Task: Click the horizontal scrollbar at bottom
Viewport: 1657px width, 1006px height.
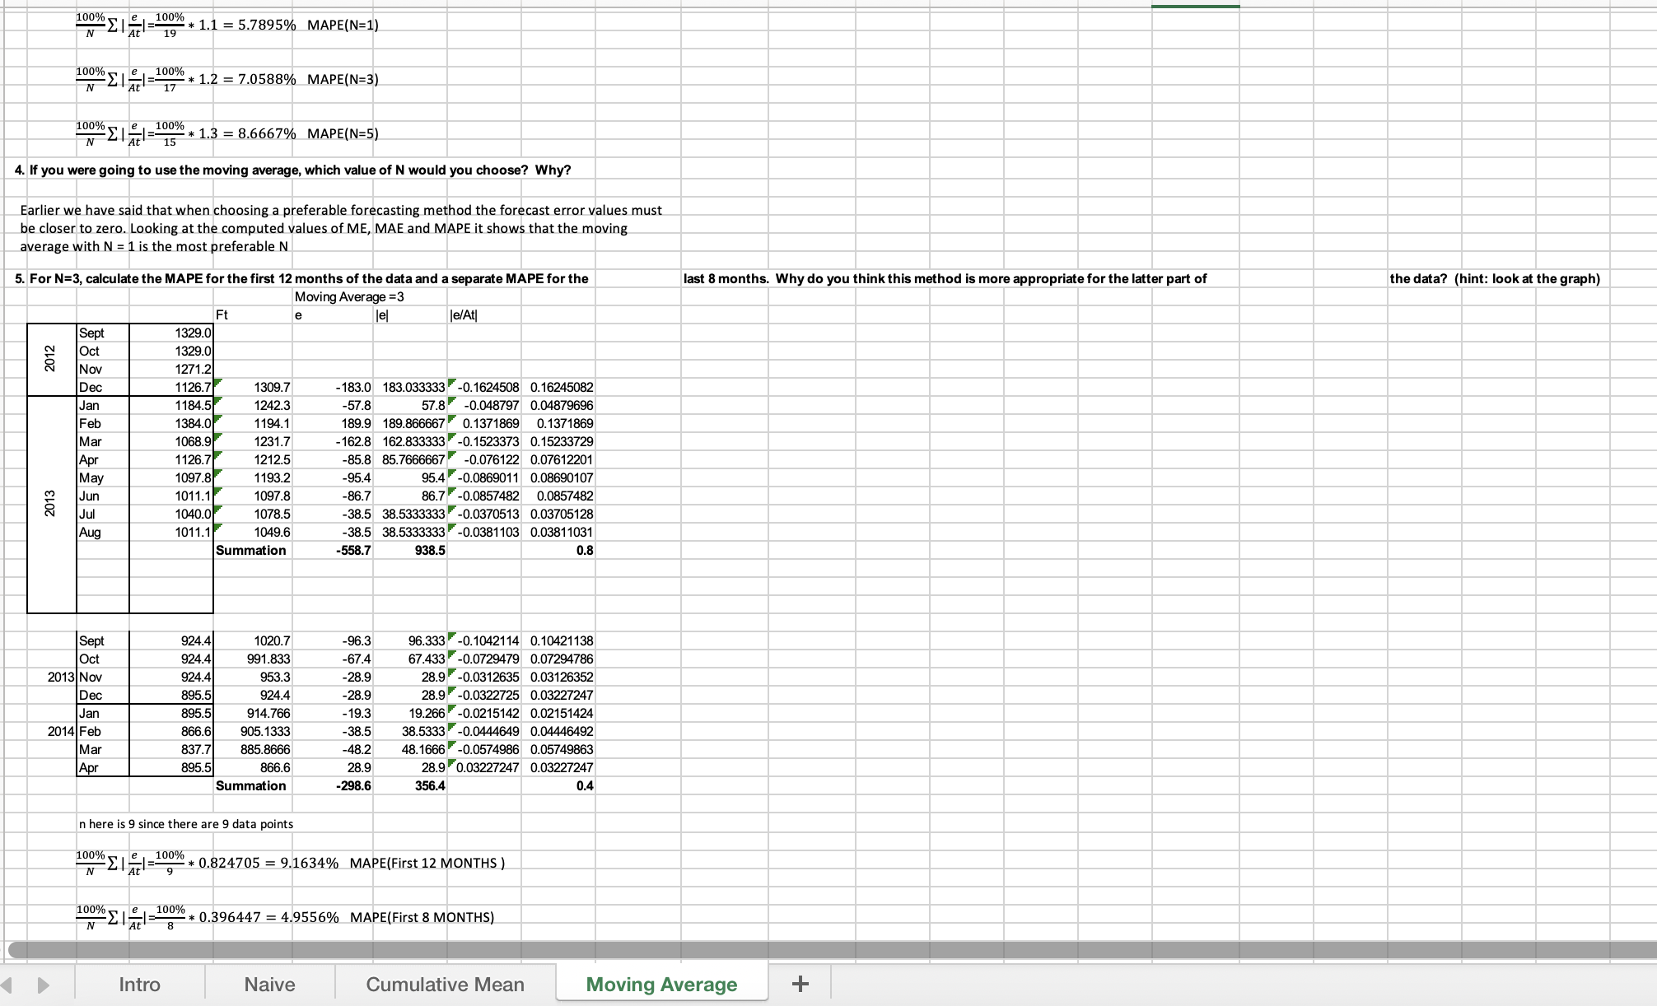Action: click(824, 950)
